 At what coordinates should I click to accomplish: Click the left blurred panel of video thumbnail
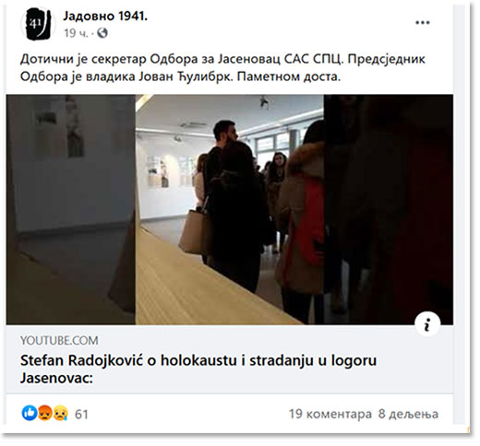point(71,211)
